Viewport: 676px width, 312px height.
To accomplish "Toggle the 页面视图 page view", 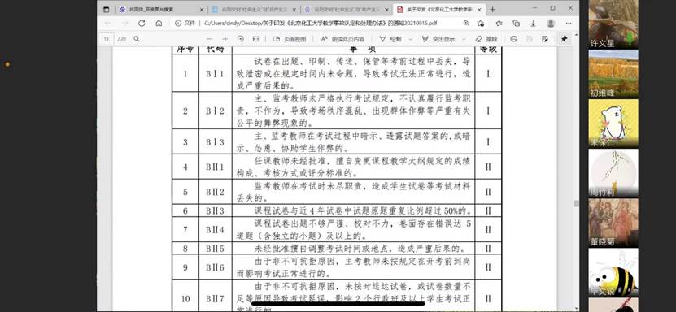I will tap(290, 39).
